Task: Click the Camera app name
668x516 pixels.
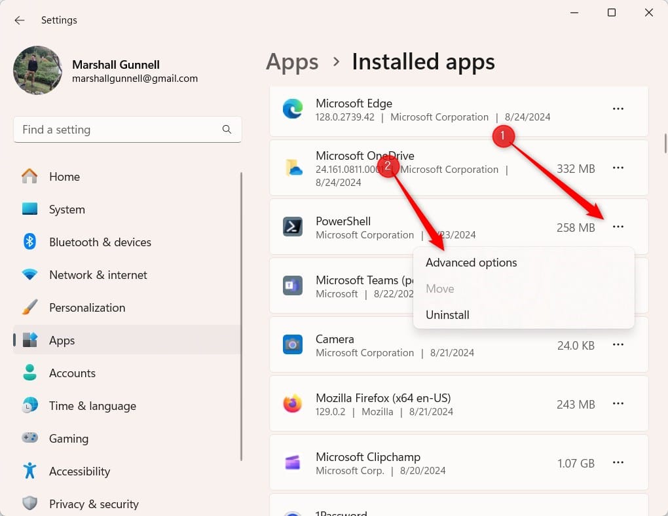Action: (x=335, y=339)
